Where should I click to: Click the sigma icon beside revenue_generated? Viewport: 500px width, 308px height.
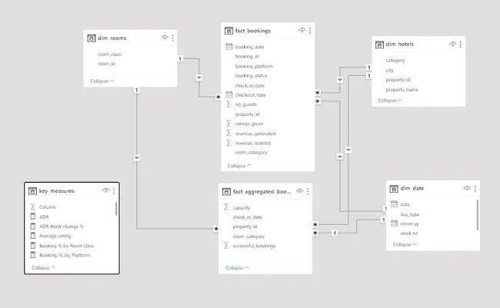(x=228, y=133)
